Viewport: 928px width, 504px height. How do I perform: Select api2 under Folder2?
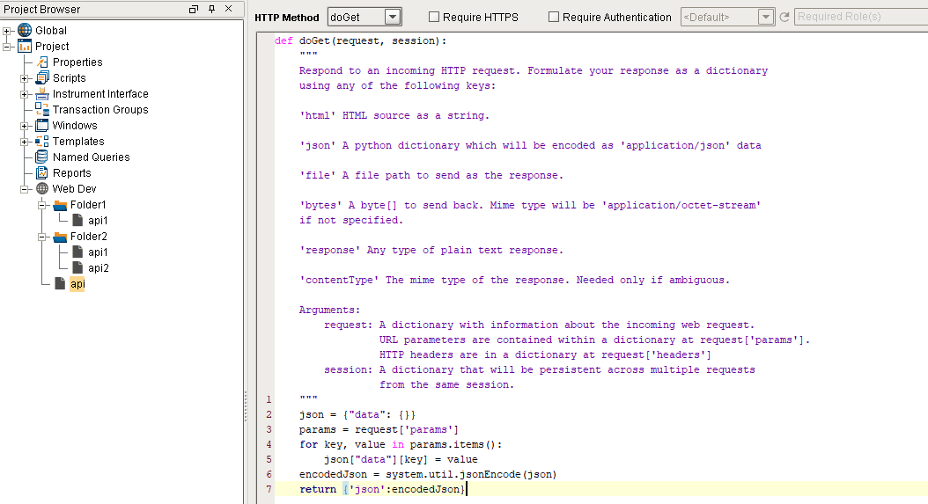99,268
